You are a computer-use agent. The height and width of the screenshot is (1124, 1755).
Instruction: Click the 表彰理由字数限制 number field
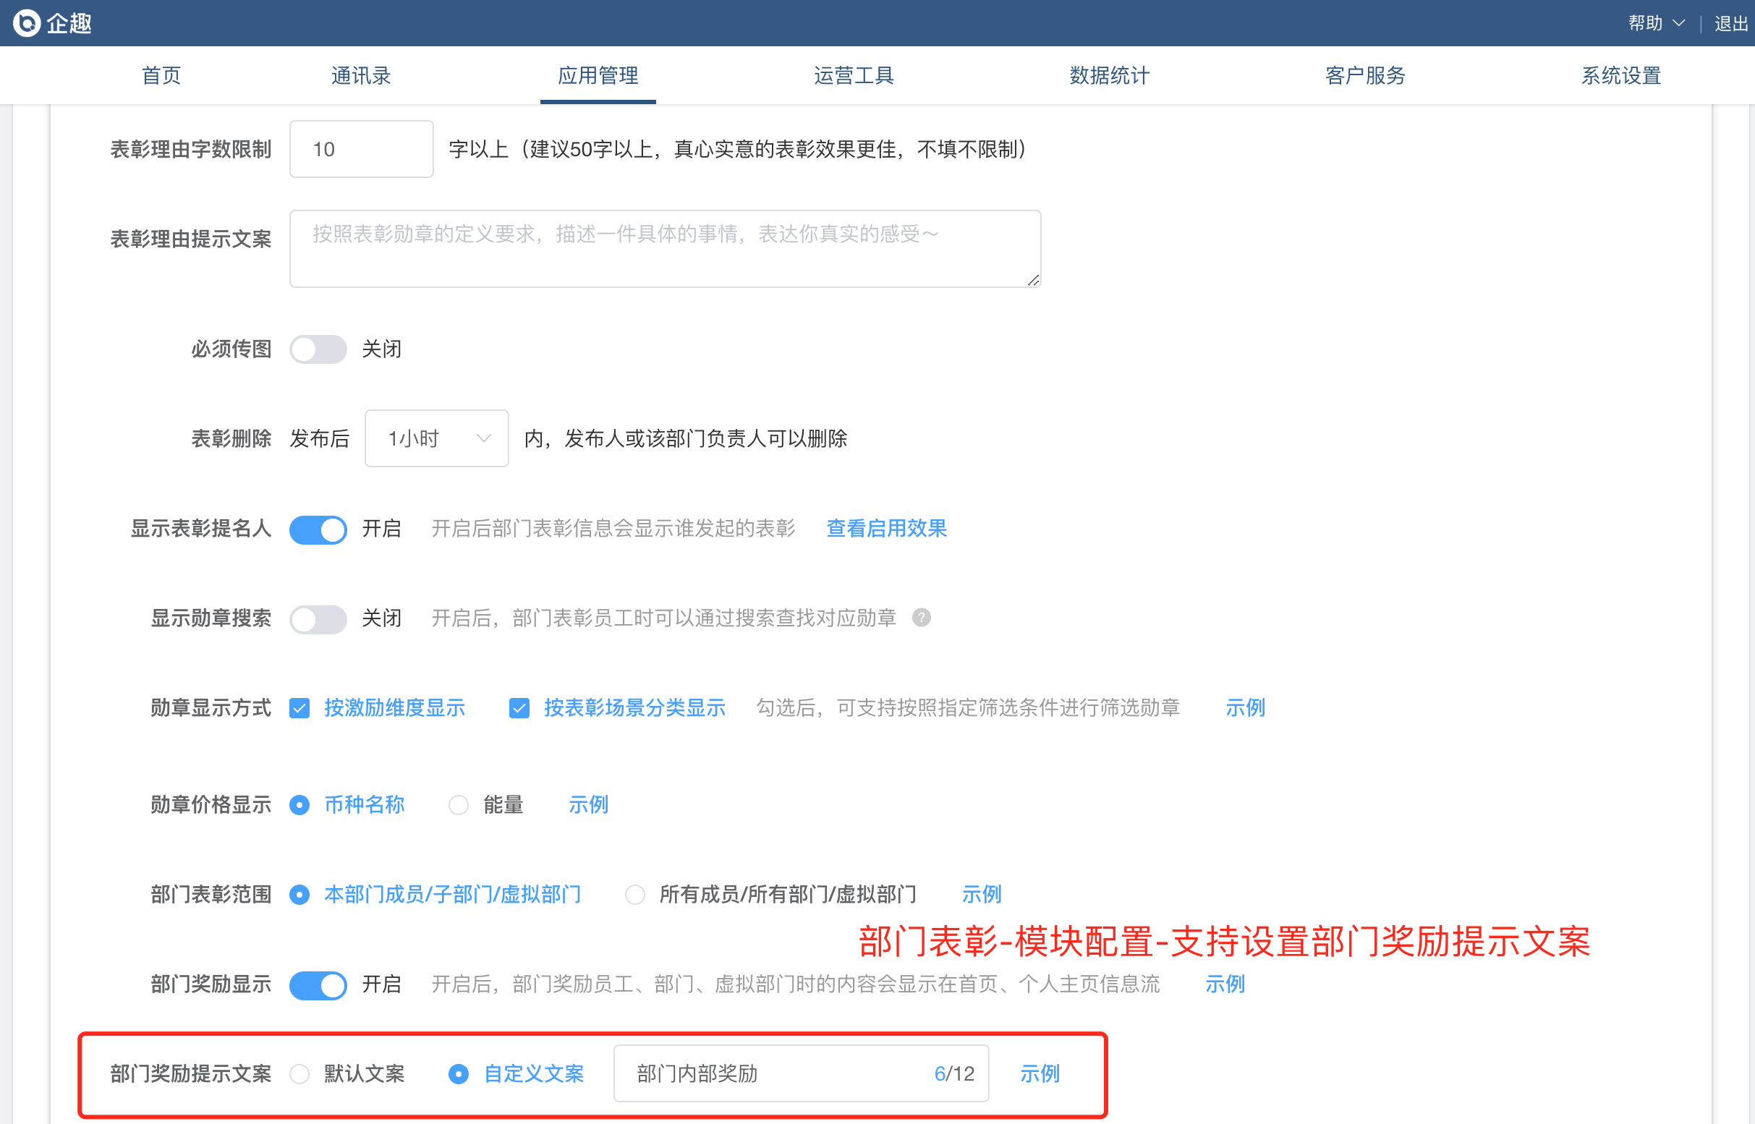pos(362,149)
